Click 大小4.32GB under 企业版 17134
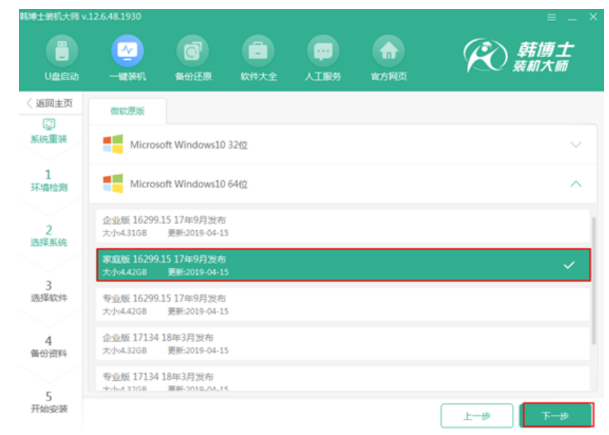This screenshot has width=609, height=435. click(x=125, y=351)
